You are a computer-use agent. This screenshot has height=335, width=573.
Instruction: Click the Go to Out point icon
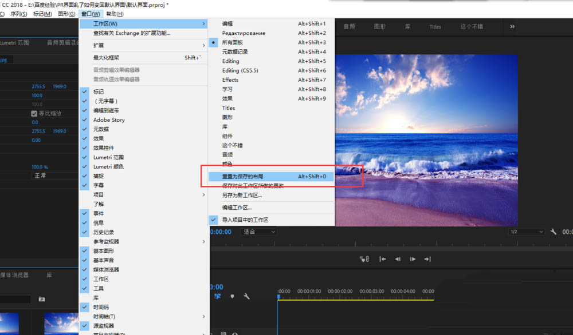click(427, 259)
